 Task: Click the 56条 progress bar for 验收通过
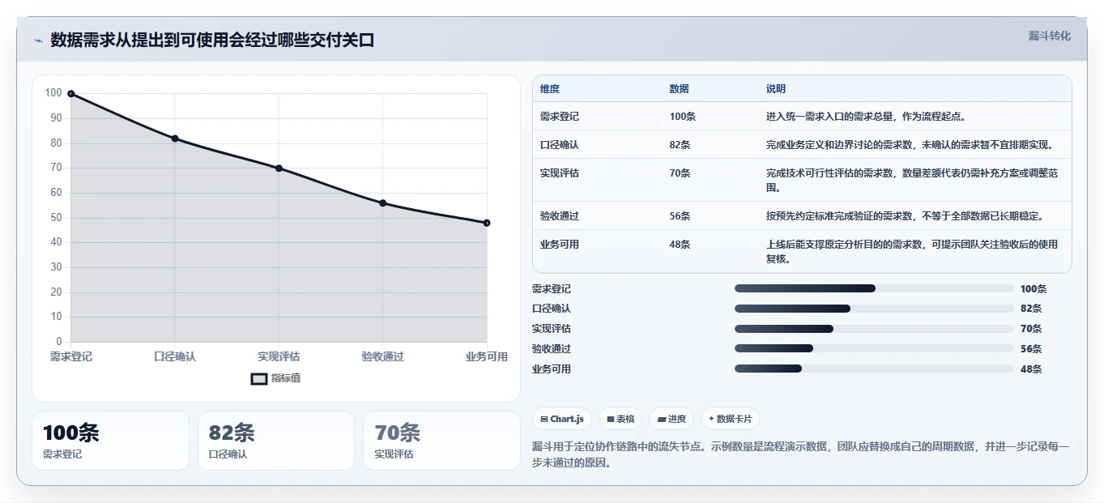click(x=874, y=348)
